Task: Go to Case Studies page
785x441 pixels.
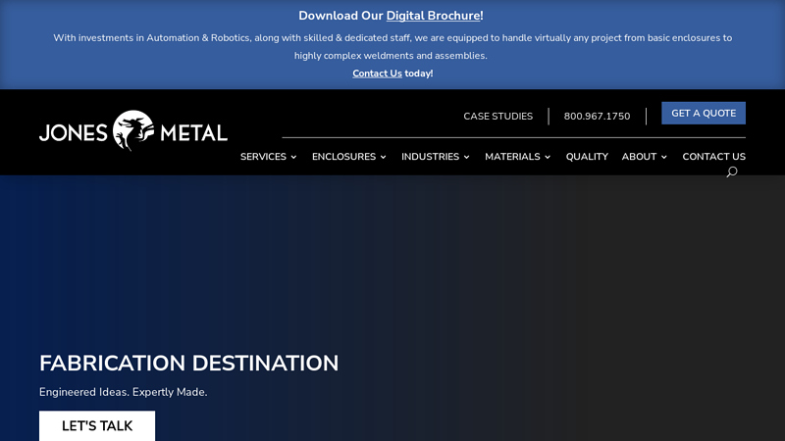Action: pos(497,117)
